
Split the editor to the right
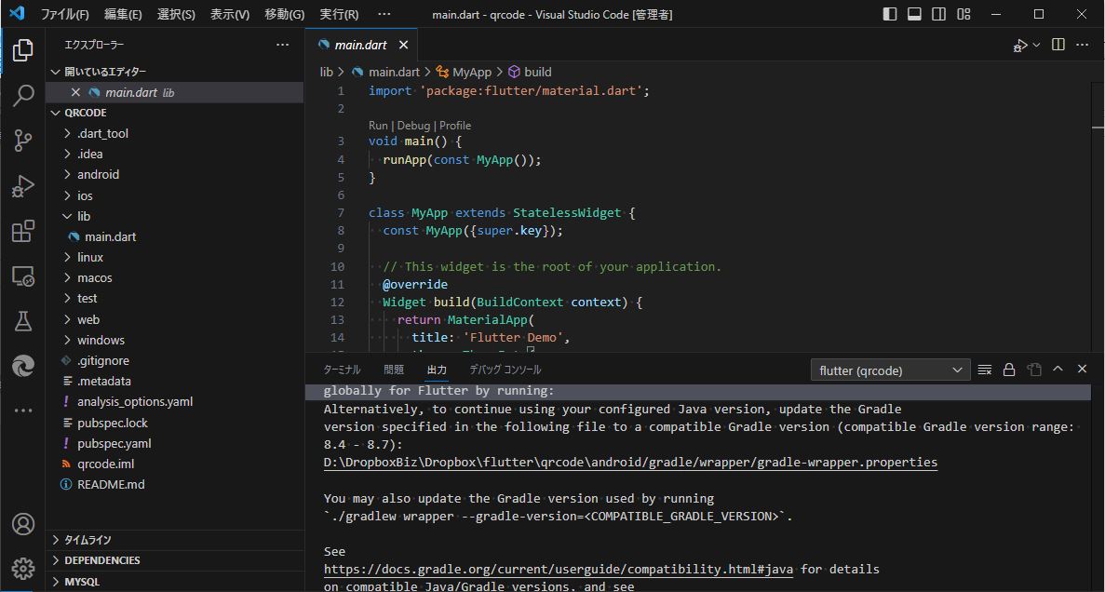1058,45
